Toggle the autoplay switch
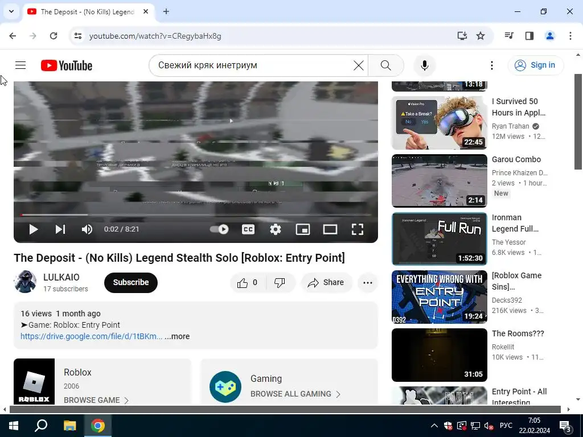This screenshot has width=583, height=437. 219,229
